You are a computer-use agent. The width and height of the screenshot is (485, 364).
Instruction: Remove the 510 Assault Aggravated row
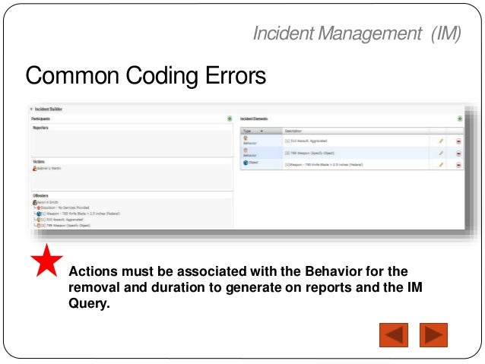pos(458,141)
